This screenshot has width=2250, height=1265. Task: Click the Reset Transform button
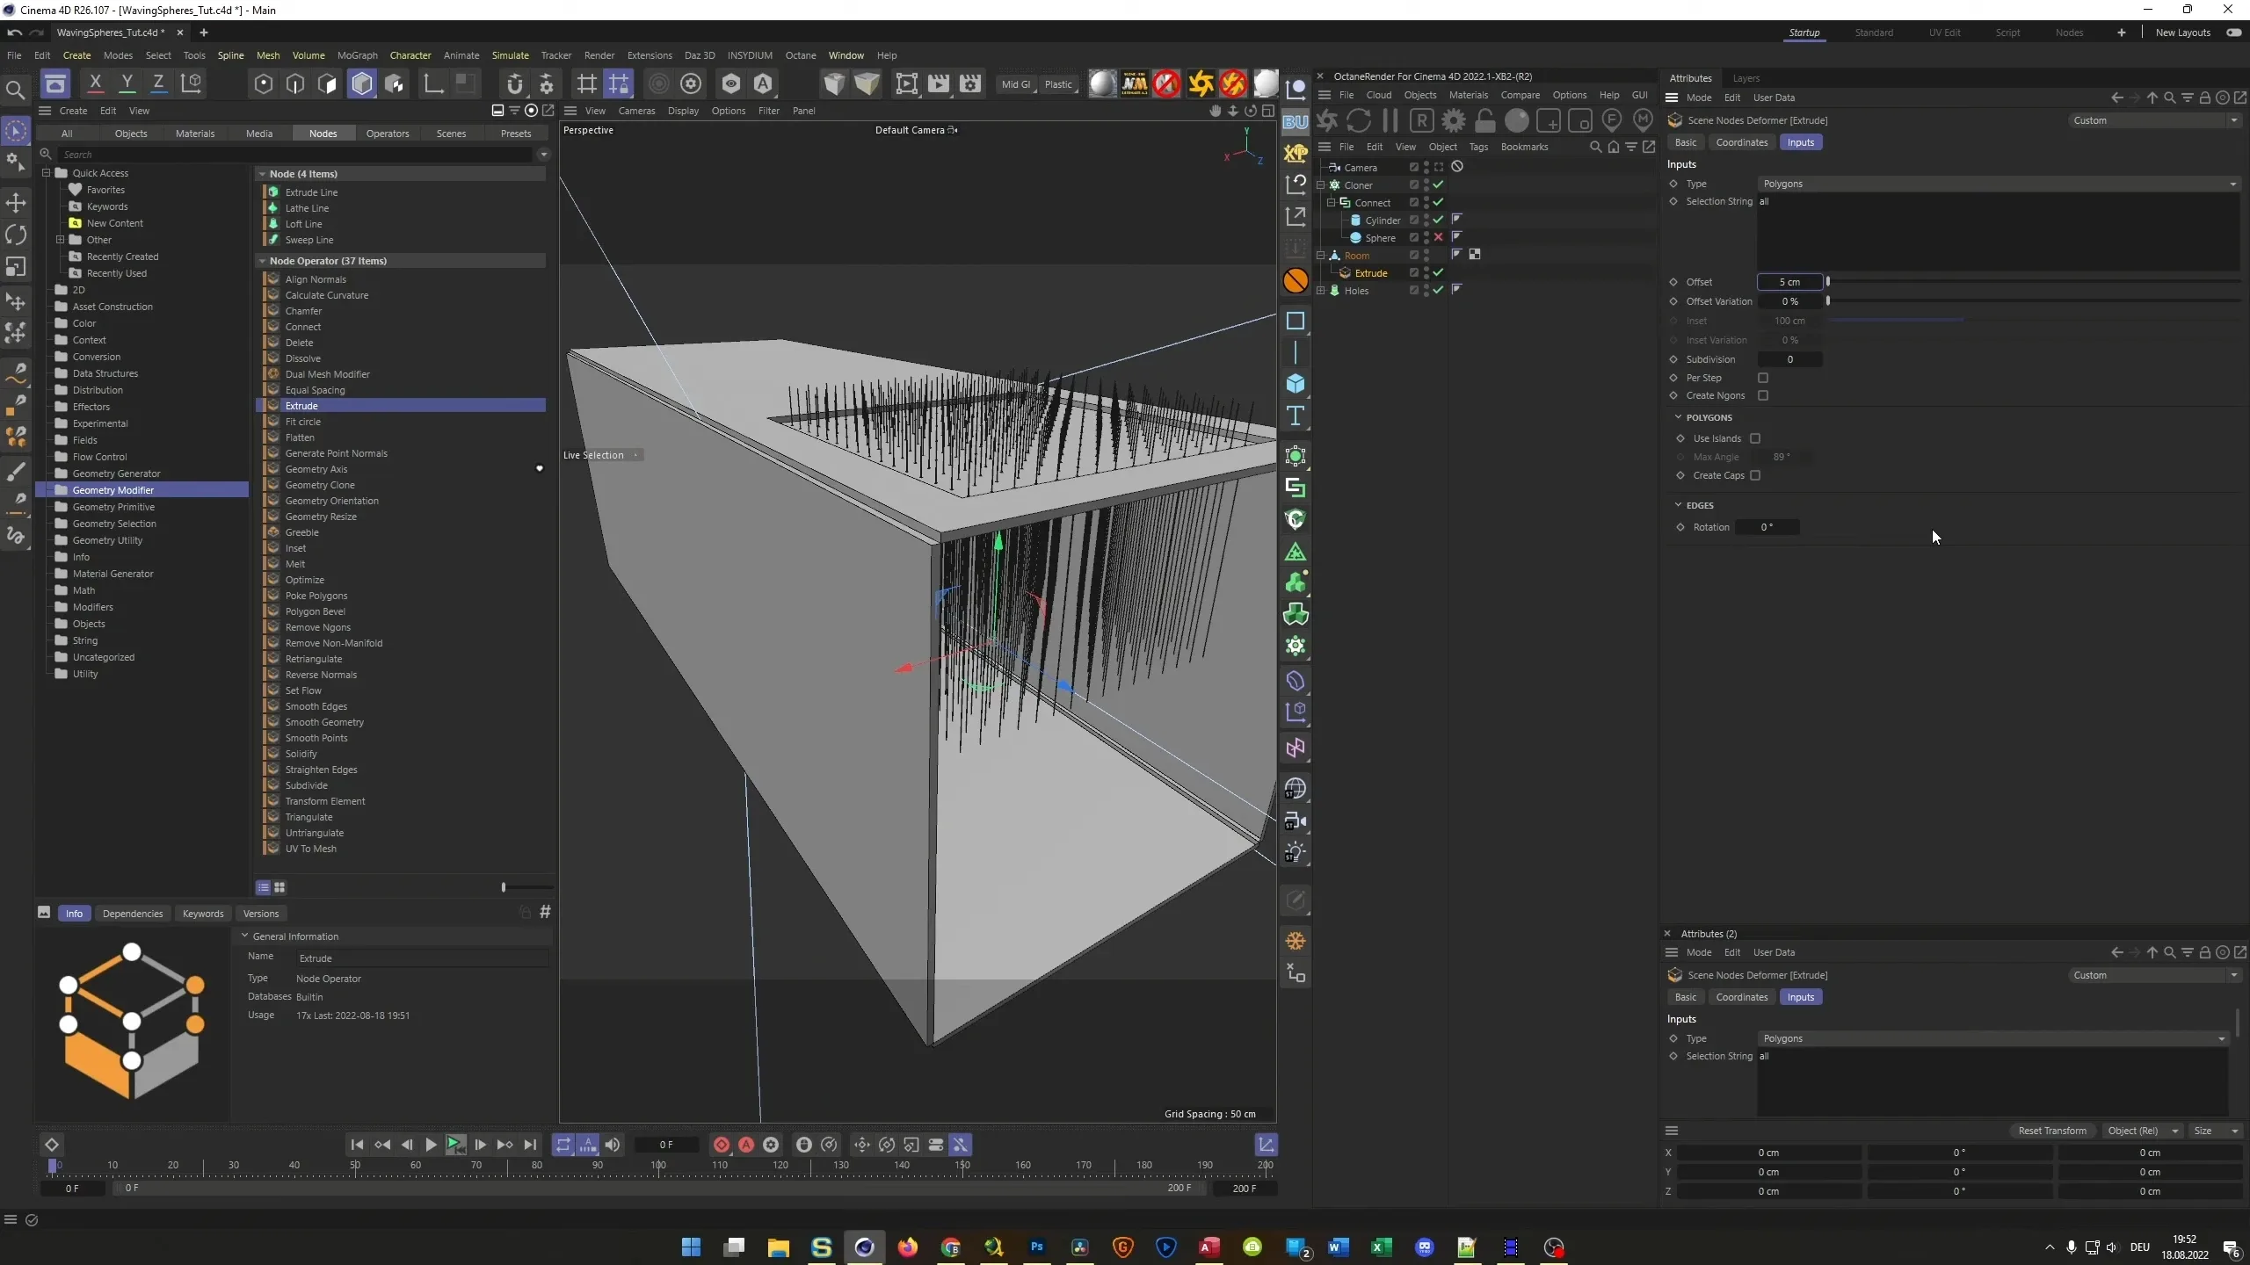(x=2051, y=1131)
